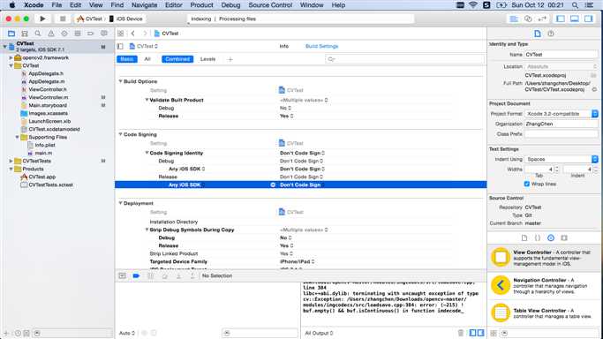Switch to the Info tab
Screen dimensions: 603x339
click(283, 46)
